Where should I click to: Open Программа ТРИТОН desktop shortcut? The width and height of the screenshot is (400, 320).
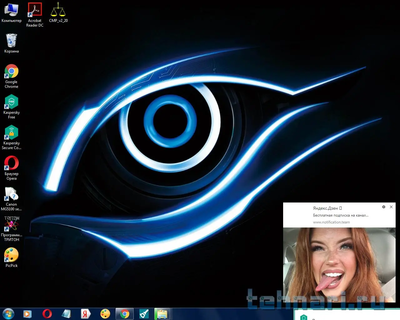[x=12, y=224]
